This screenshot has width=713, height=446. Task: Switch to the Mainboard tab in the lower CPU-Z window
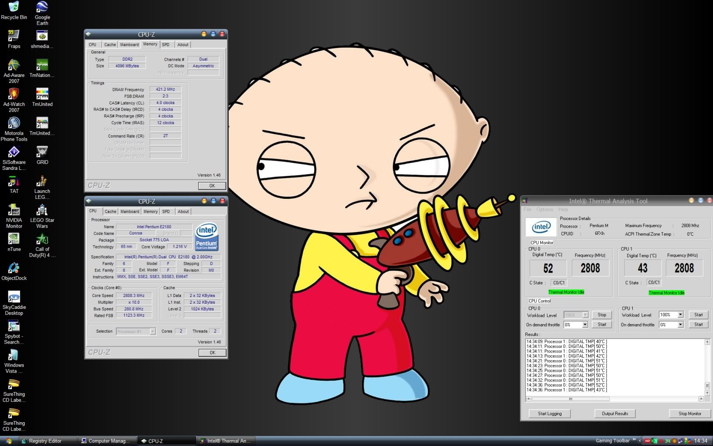[129, 212]
